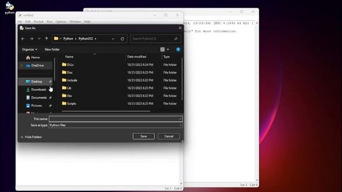Select Pictures in navigation pane
The width and height of the screenshot is (342, 192).
[x=36, y=106]
